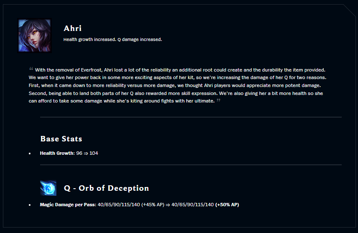The image size is (358, 233).
Task: Click the summary line under Ahri's name
Action: (x=112, y=40)
